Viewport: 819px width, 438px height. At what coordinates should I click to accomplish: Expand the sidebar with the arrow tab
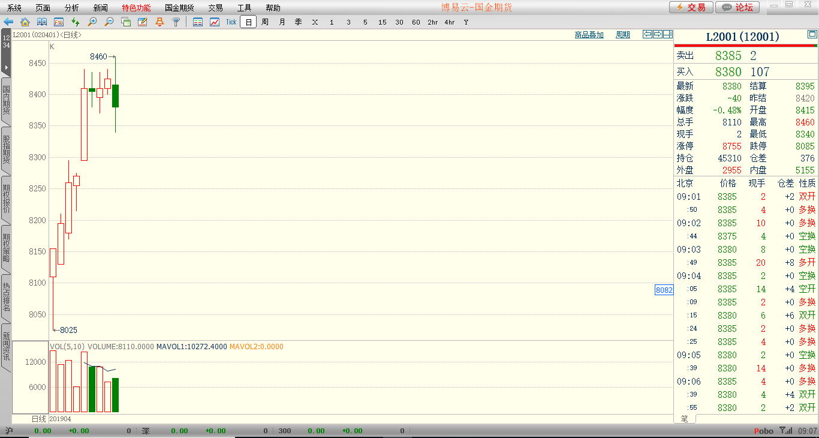(x=6, y=67)
